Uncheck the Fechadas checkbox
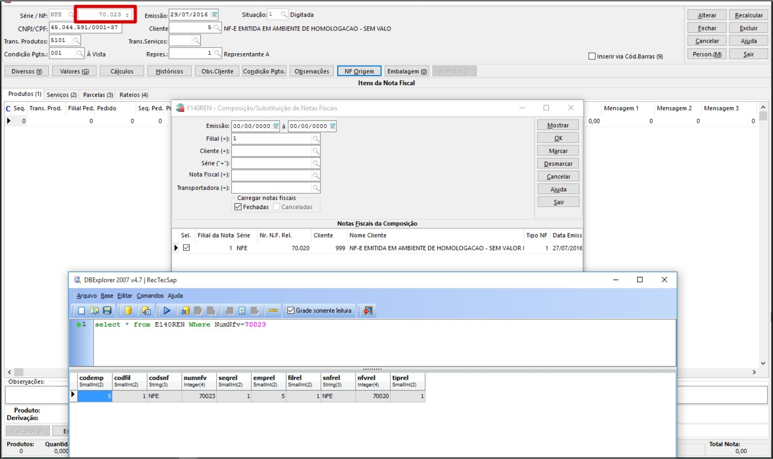The height and width of the screenshot is (459, 773). 238,207
